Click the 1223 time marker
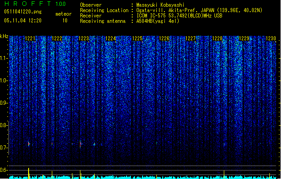 pyautogui.click(x=84, y=38)
